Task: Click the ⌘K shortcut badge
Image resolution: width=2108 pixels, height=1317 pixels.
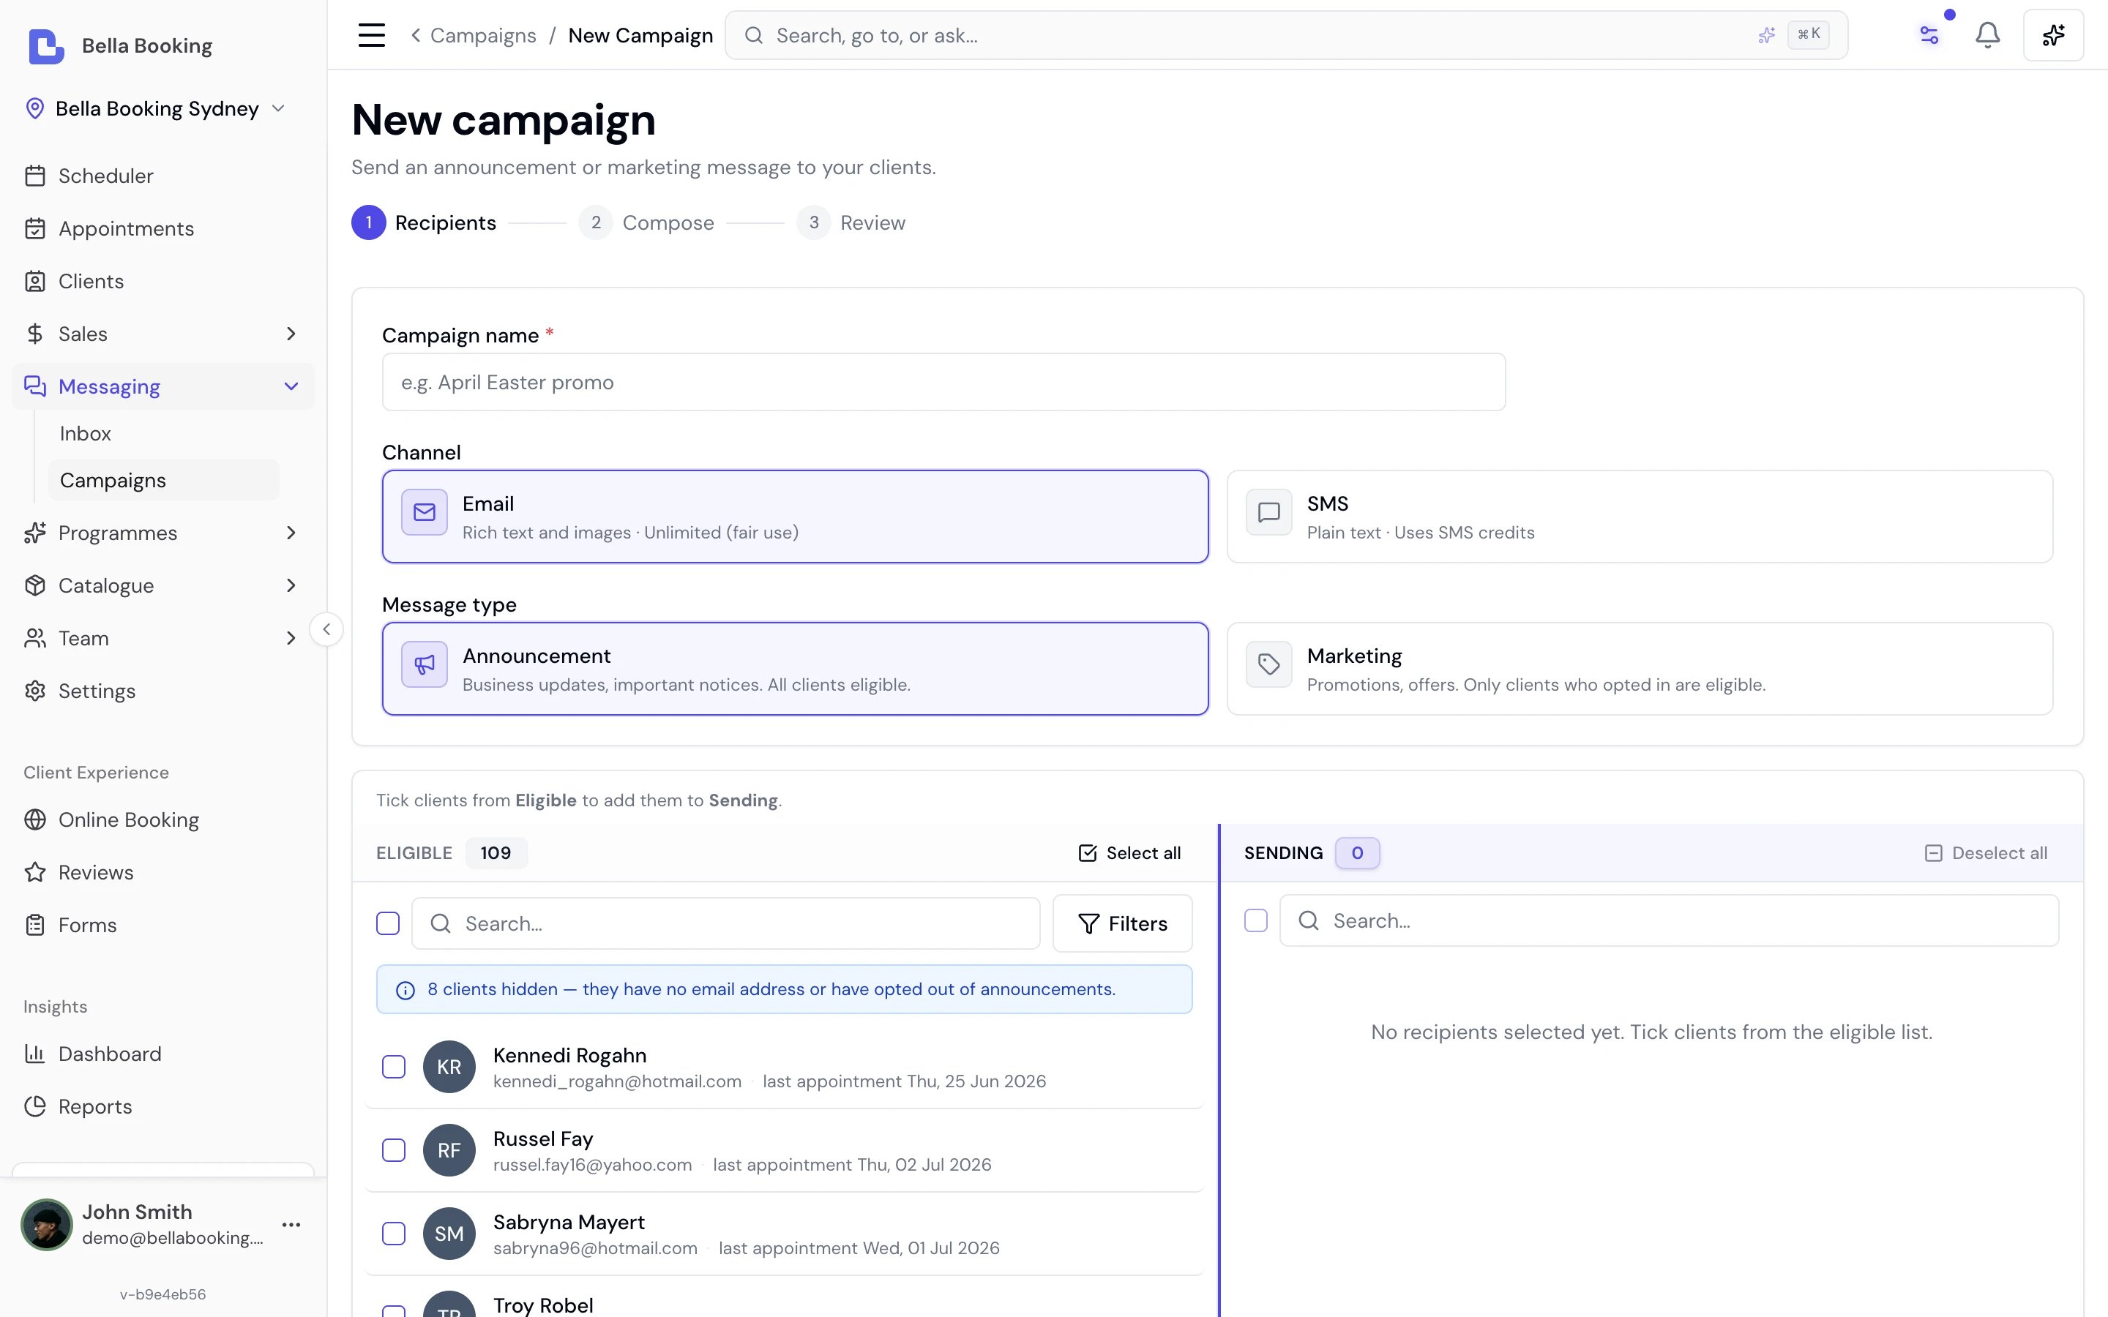Action: pyautogui.click(x=1809, y=35)
